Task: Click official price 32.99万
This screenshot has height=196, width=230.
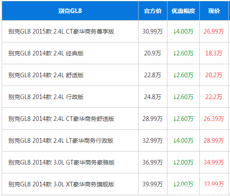Action: click(152, 141)
